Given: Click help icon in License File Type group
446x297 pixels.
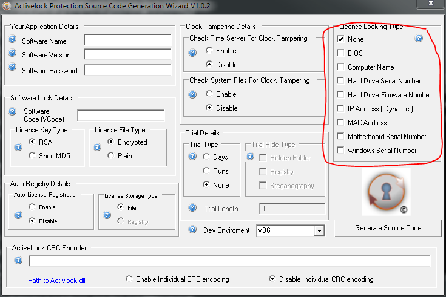Looking at the screenshot, I should coord(97,147).
